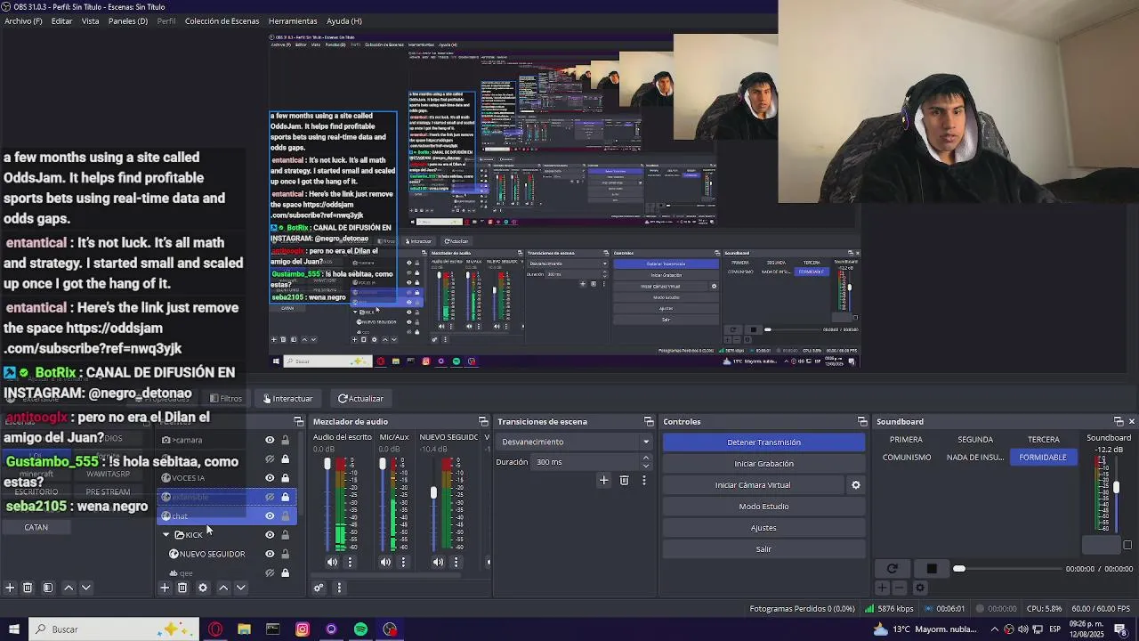Viewport: 1139px width, 641px height.
Task: Click the Actualizar button
Action: coord(360,399)
